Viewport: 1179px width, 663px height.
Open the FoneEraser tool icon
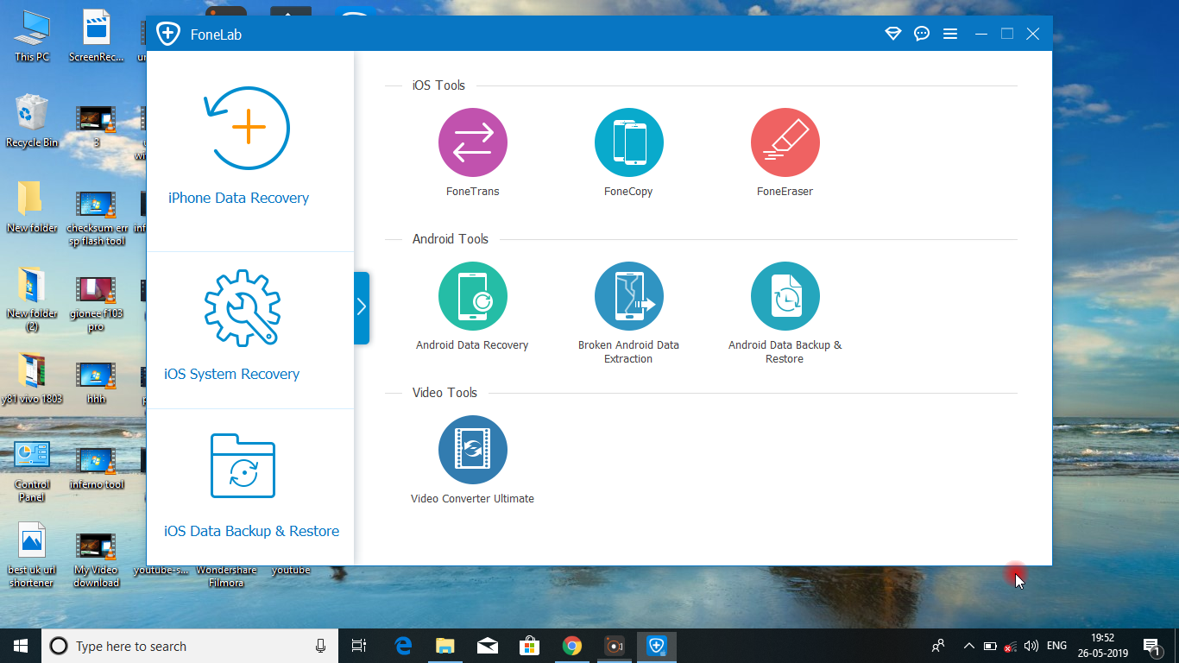[785, 142]
